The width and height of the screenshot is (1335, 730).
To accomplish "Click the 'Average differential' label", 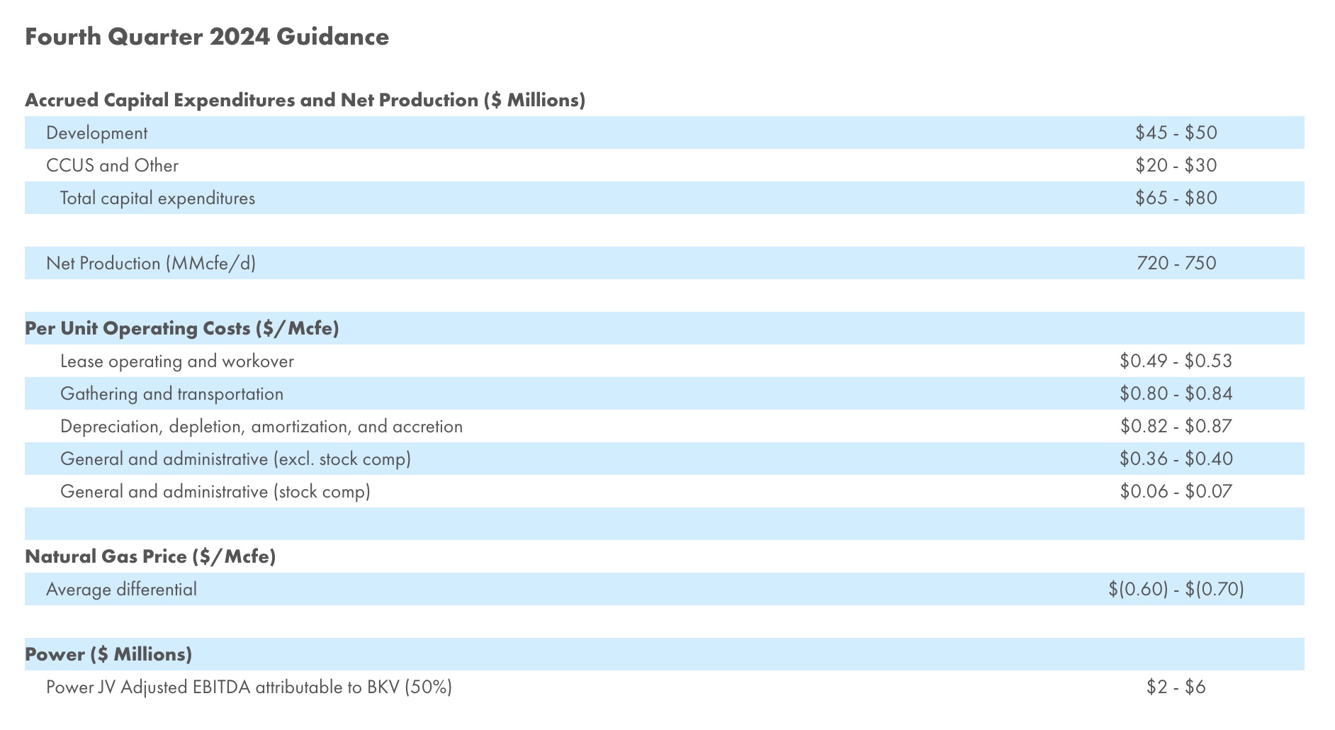I will tap(121, 590).
